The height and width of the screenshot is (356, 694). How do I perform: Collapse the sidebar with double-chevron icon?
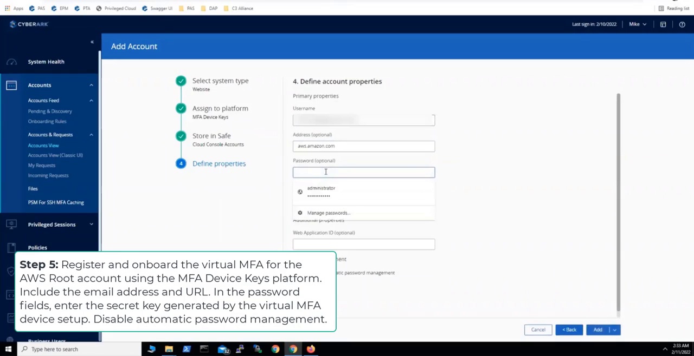(92, 42)
